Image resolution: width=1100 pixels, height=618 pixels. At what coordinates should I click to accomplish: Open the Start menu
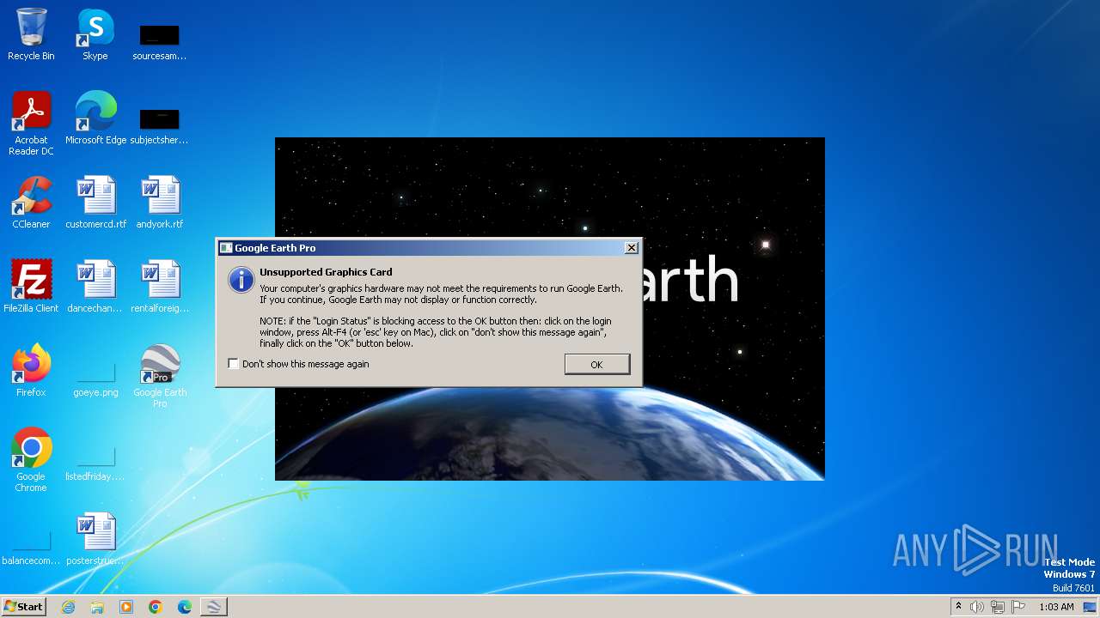24,607
